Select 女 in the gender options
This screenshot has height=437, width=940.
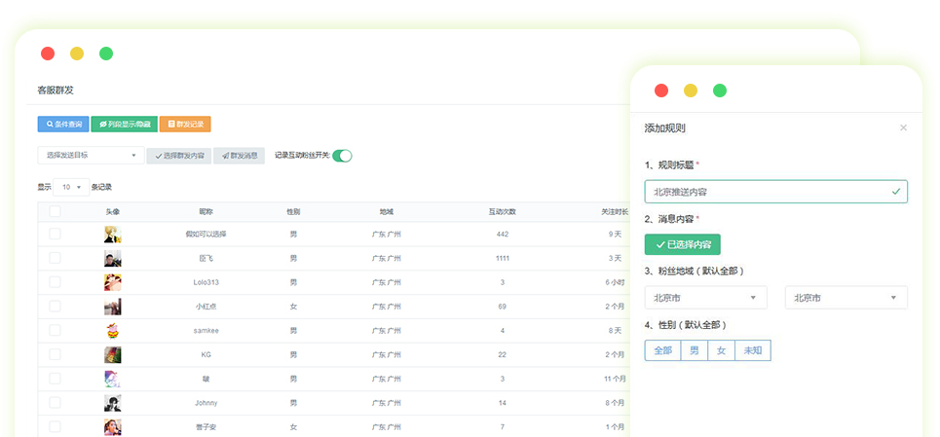click(x=721, y=350)
